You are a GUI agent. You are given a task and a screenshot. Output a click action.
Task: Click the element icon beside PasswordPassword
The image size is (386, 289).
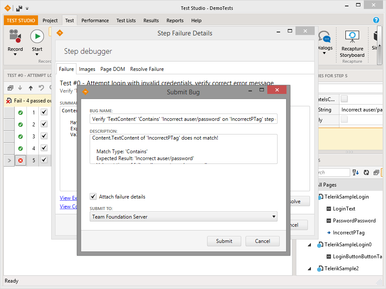click(x=329, y=221)
